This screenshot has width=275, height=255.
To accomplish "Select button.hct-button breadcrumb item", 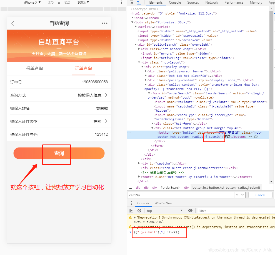I will point(226,188).
